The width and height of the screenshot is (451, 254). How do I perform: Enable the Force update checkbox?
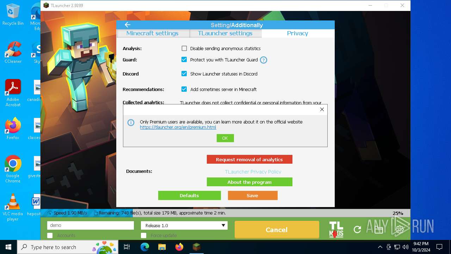[144, 235]
